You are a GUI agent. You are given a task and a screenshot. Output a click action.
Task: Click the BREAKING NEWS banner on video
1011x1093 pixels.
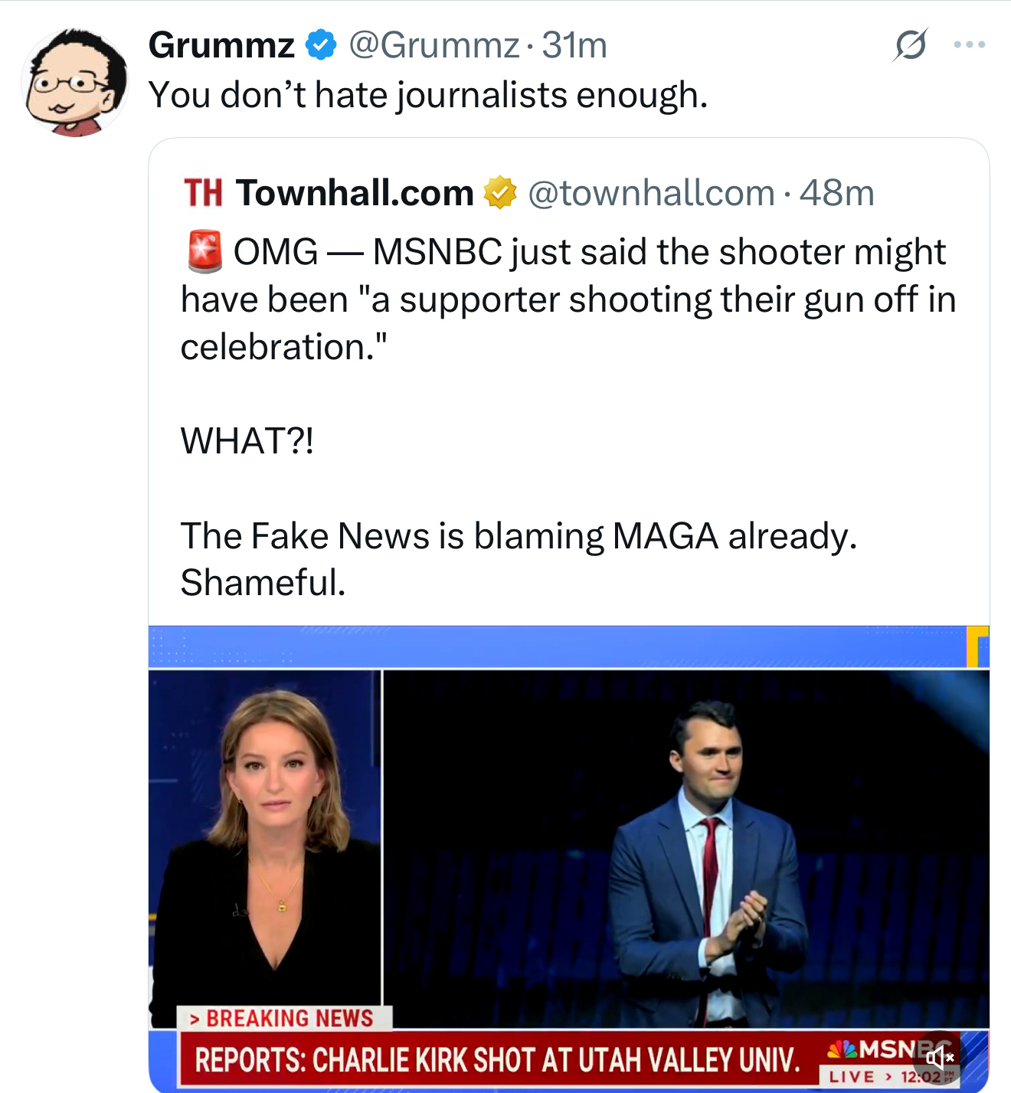[284, 1018]
